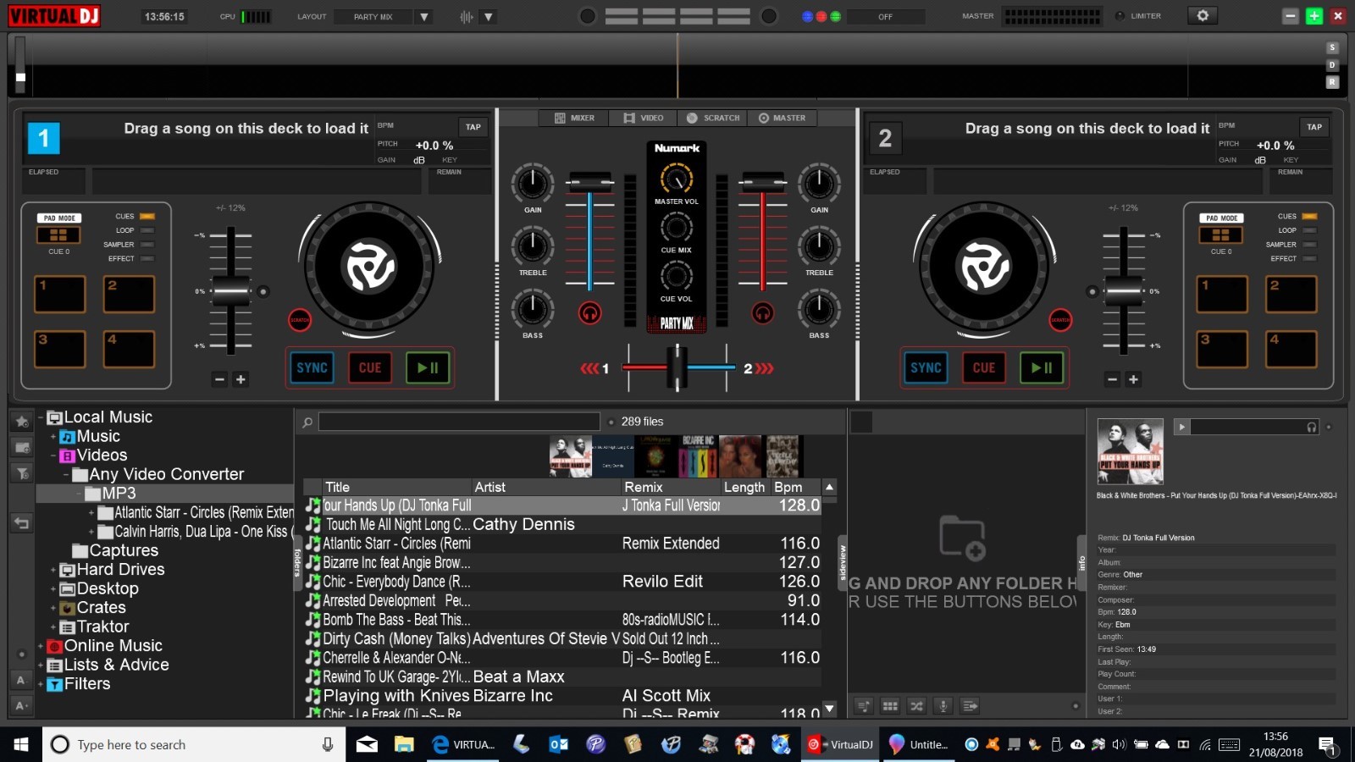1355x762 pixels.
Task: Click the Bpm column header
Action: click(795, 487)
